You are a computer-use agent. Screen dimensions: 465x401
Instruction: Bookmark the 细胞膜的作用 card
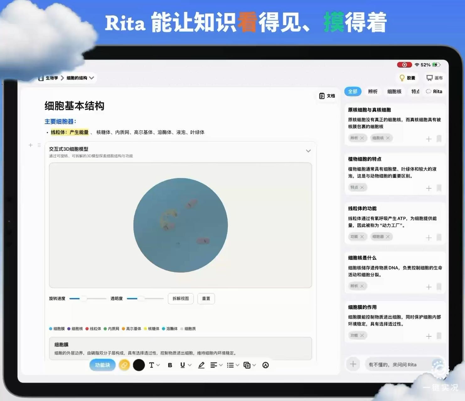[x=439, y=336]
